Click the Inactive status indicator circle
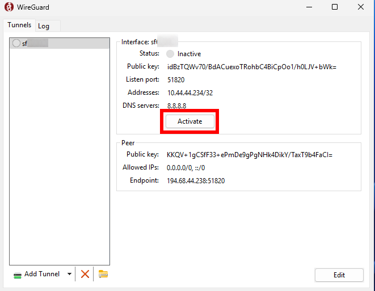375x291 pixels. tap(170, 54)
